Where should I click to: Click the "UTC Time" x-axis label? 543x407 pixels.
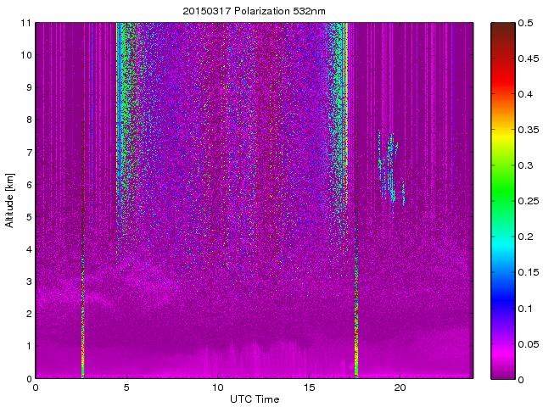255,399
